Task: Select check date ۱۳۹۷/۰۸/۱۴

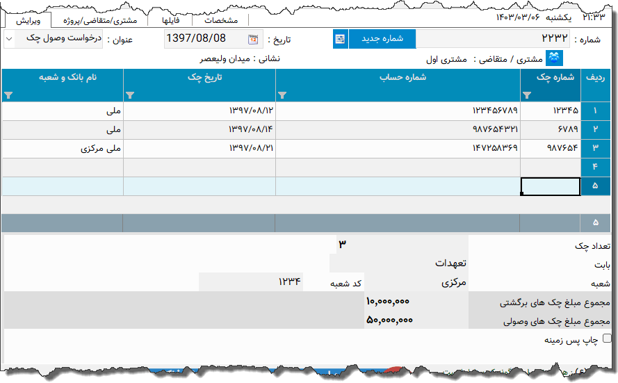Action: click(200, 130)
